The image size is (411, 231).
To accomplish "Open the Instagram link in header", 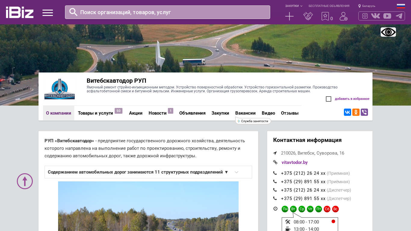I will click(x=365, y=16).
